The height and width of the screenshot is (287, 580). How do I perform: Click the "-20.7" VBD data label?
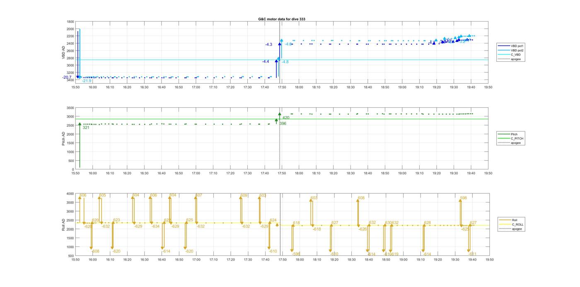click(67, 77)
